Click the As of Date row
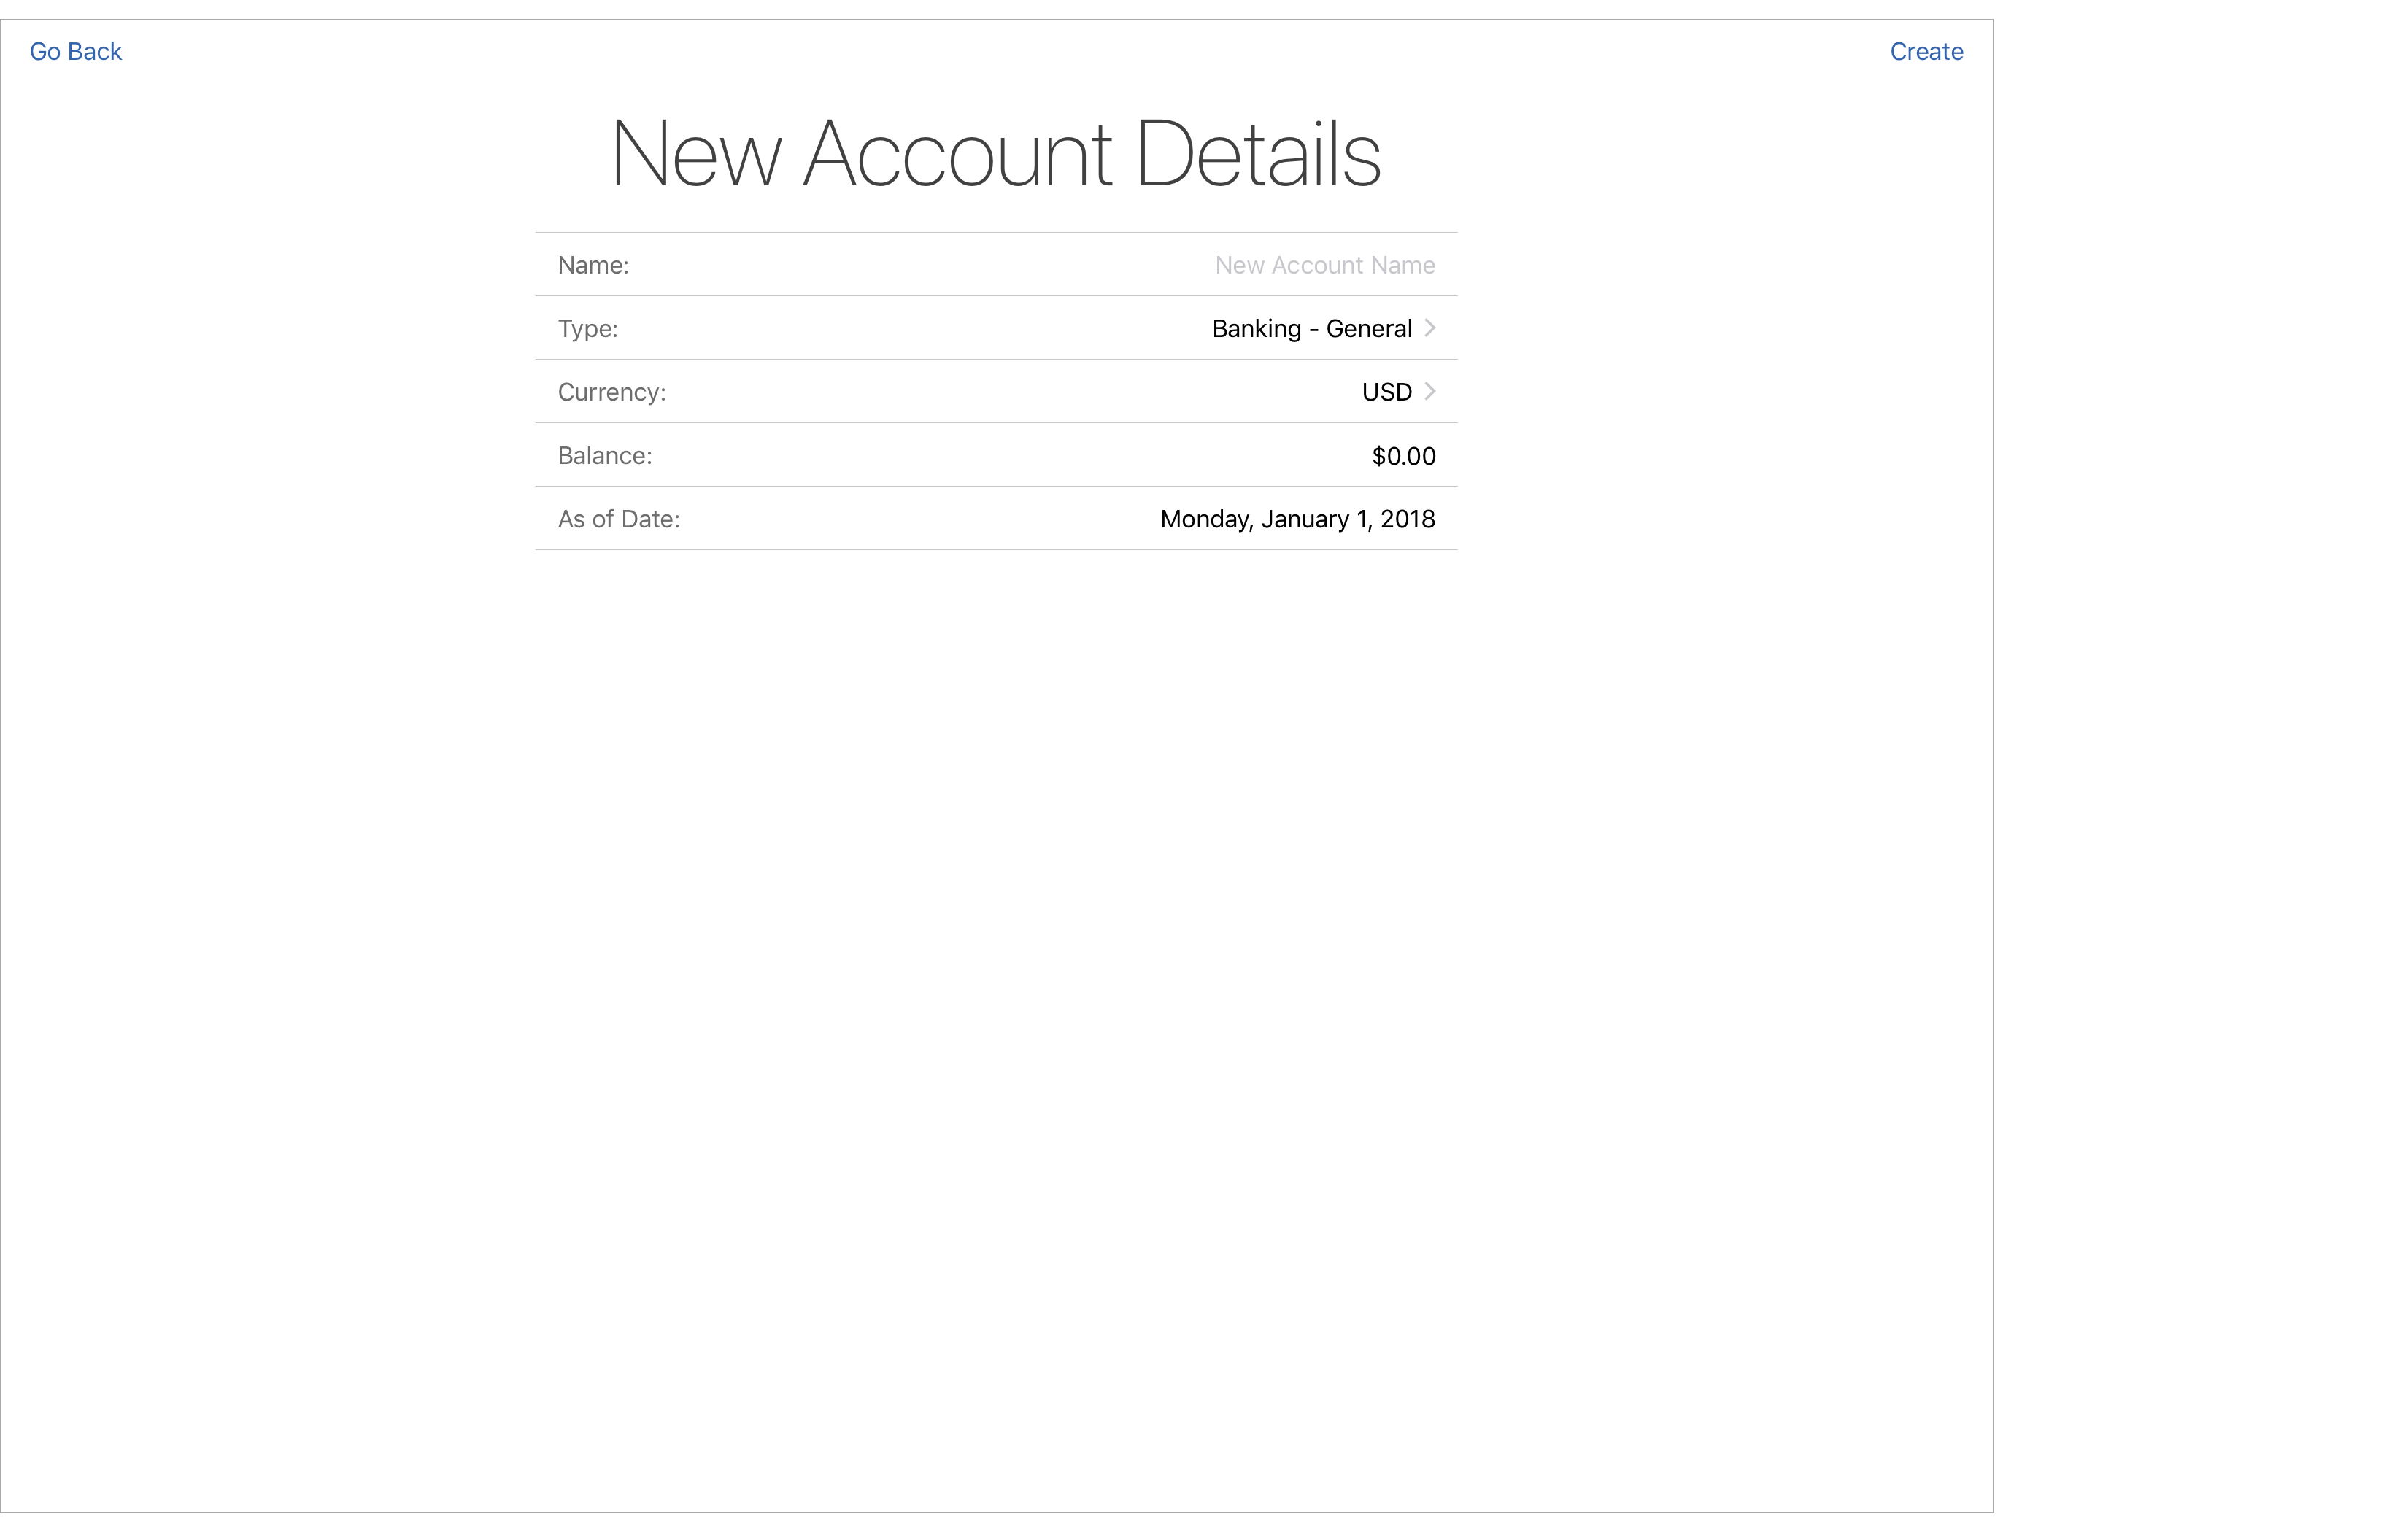The height and width of the screenshot is (1532, 2408). click(x=996, y=518)
